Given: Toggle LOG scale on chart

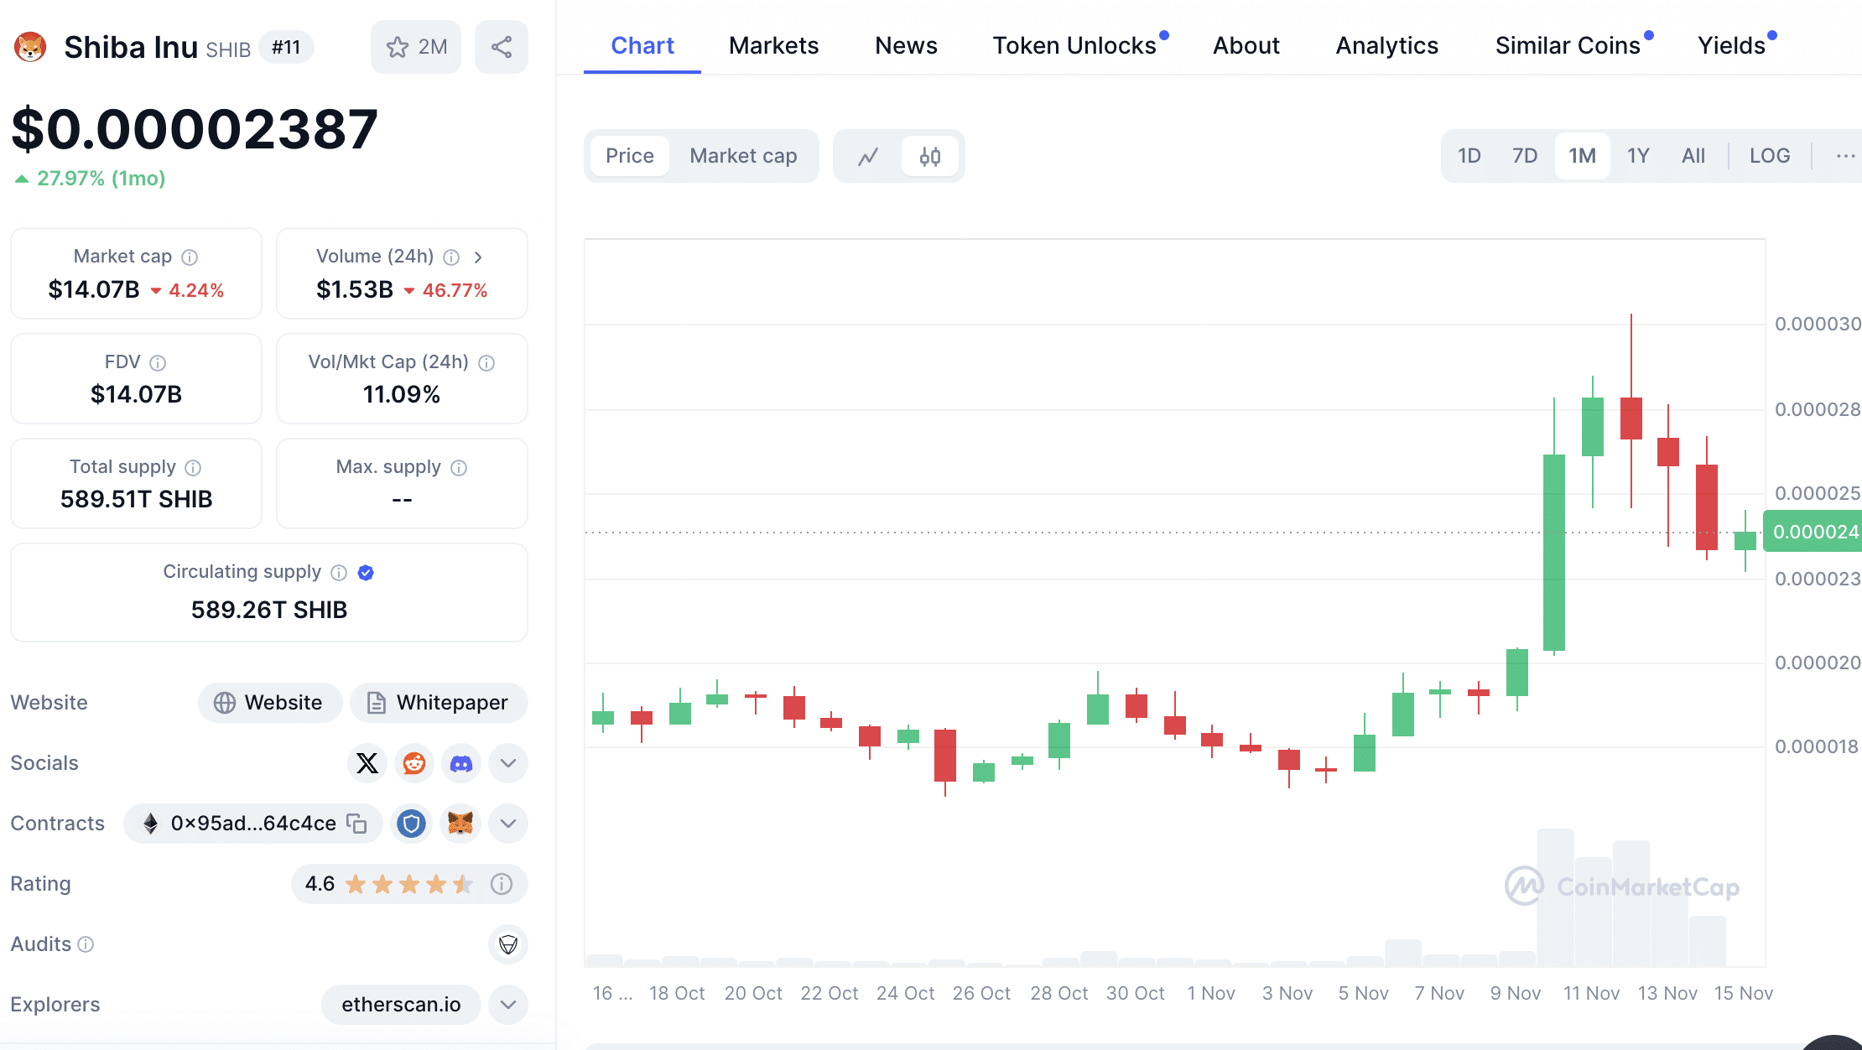Looking at the screenshot, I should pyautogui.click(x=1770, y=156).
